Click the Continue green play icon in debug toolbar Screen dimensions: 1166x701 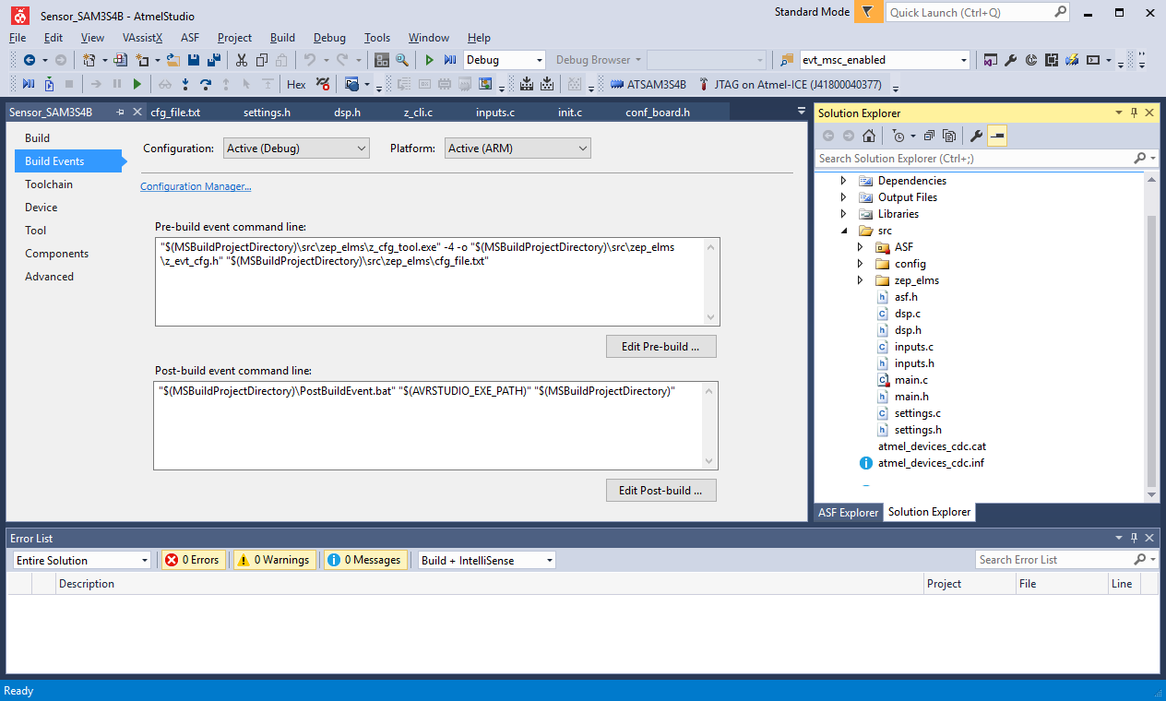(x=137, y=84)
